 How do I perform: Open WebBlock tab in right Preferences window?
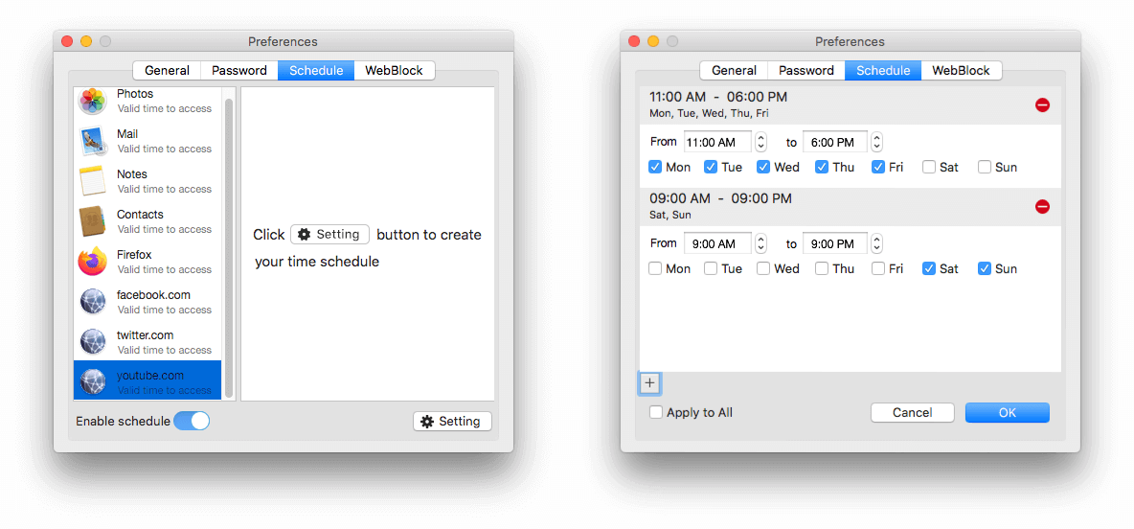pos(962,70)
